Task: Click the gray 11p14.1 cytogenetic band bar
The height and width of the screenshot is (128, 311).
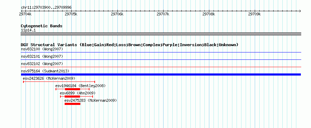Action: (161, 34)
